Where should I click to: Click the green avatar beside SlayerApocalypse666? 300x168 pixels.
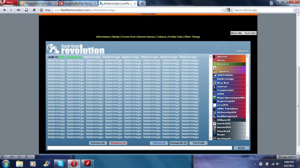[215, 97]
